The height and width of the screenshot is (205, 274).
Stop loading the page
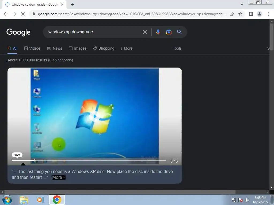click(x=23, y=14)
